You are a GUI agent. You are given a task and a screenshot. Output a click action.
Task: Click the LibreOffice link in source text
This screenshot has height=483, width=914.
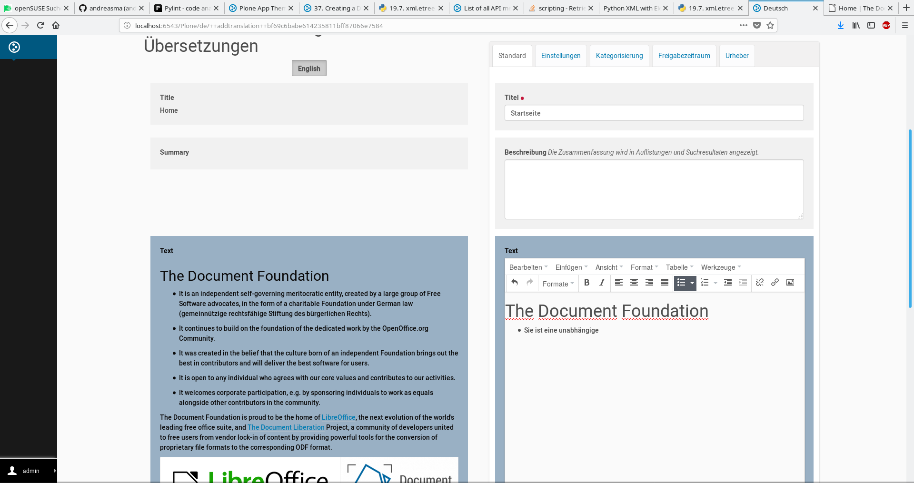(338, 417)
